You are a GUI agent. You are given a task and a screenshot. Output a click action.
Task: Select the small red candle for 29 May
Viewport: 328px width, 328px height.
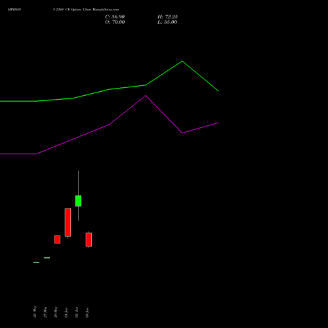pyautogui.click(x=57, y=239)
